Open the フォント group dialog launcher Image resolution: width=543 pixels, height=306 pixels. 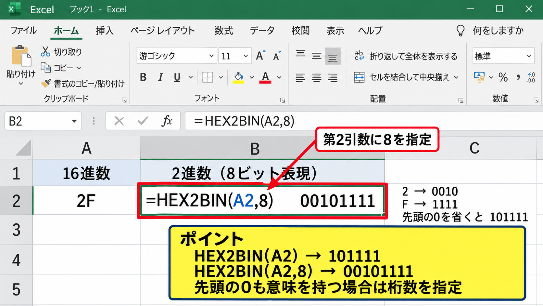coord(283,100)
